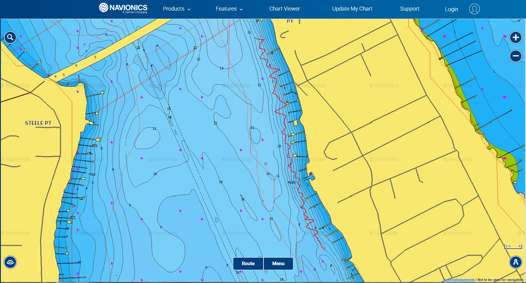Screen dimensions: 526x283
Task: Open the Support page
Action: tap(410, 9)
